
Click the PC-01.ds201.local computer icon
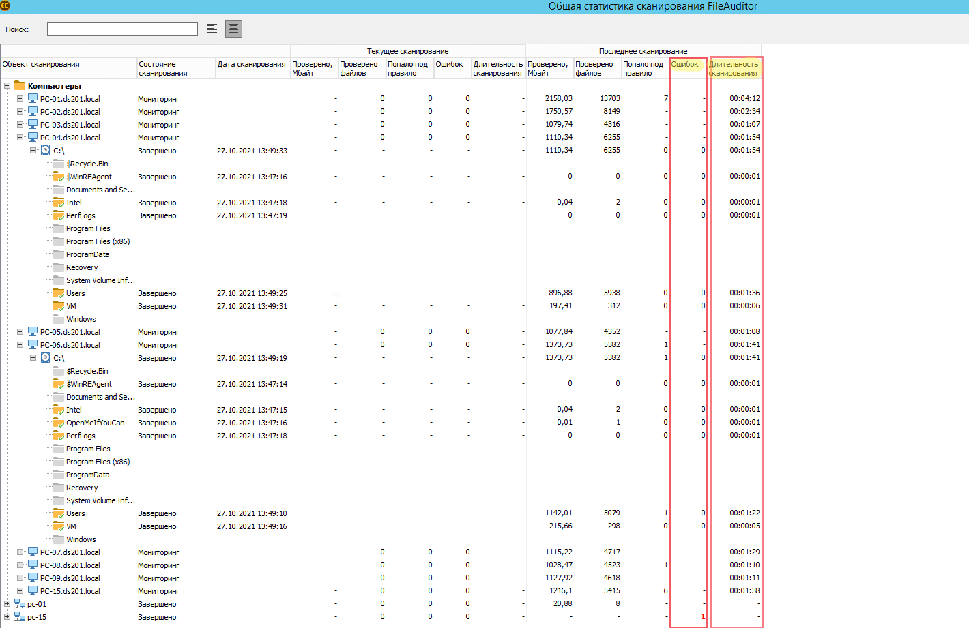click(33, 99)
